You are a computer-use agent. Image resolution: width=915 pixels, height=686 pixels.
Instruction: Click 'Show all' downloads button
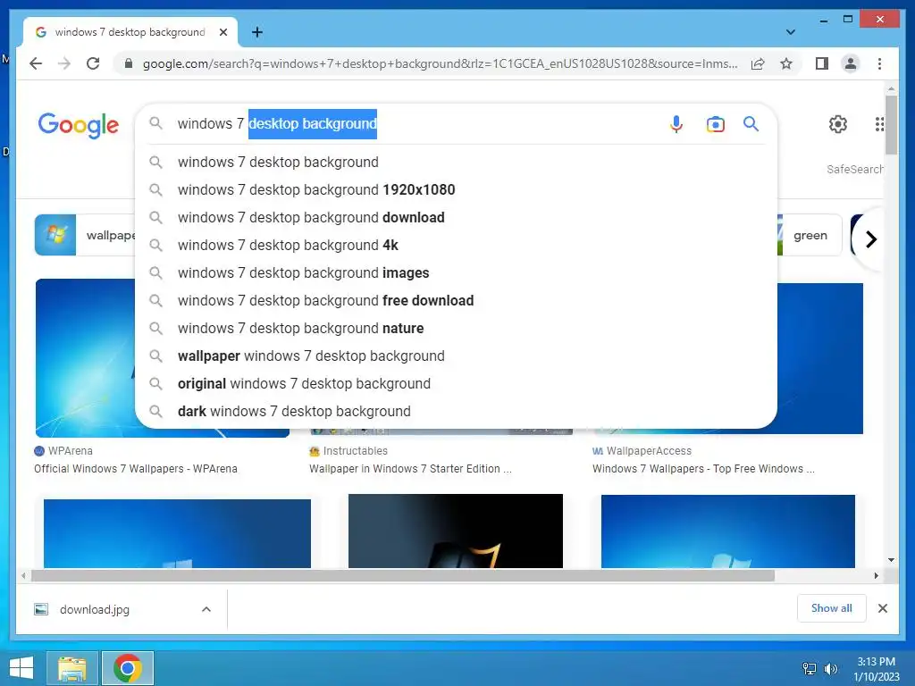831,608
